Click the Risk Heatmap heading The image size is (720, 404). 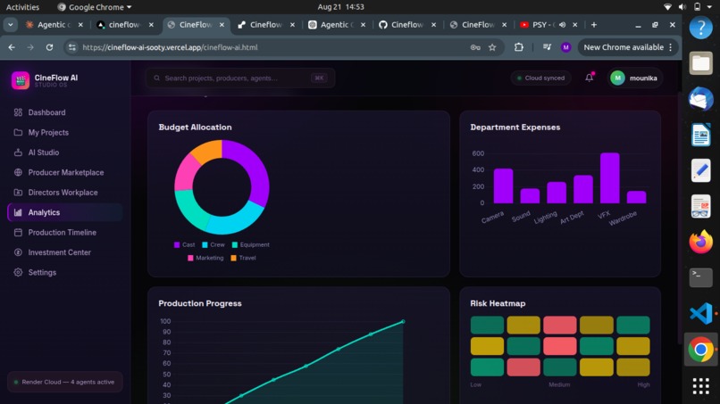(498, 303)
